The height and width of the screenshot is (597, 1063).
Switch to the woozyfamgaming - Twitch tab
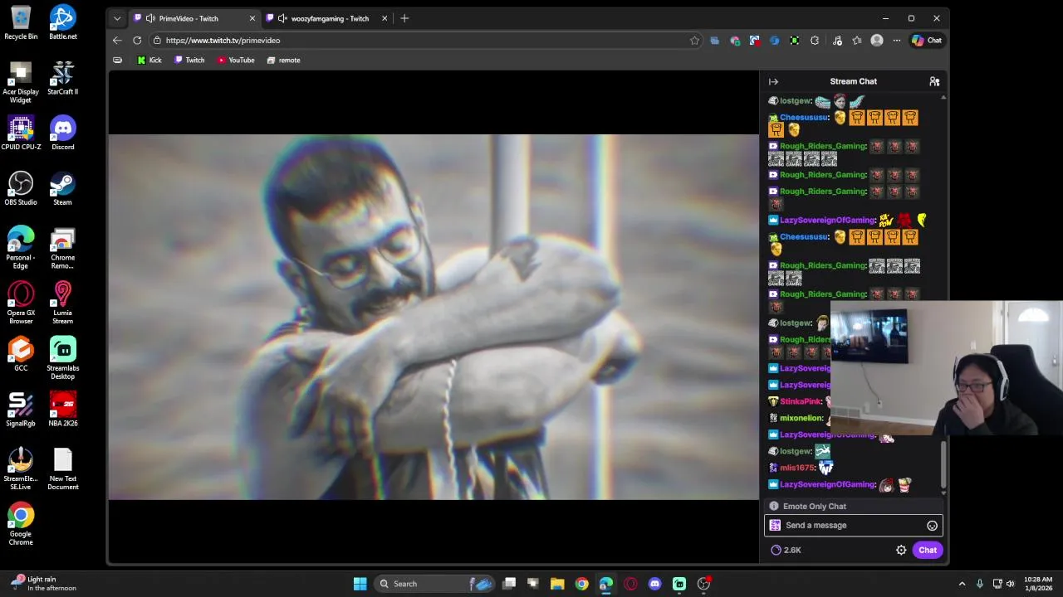click(x=327, y=18)
